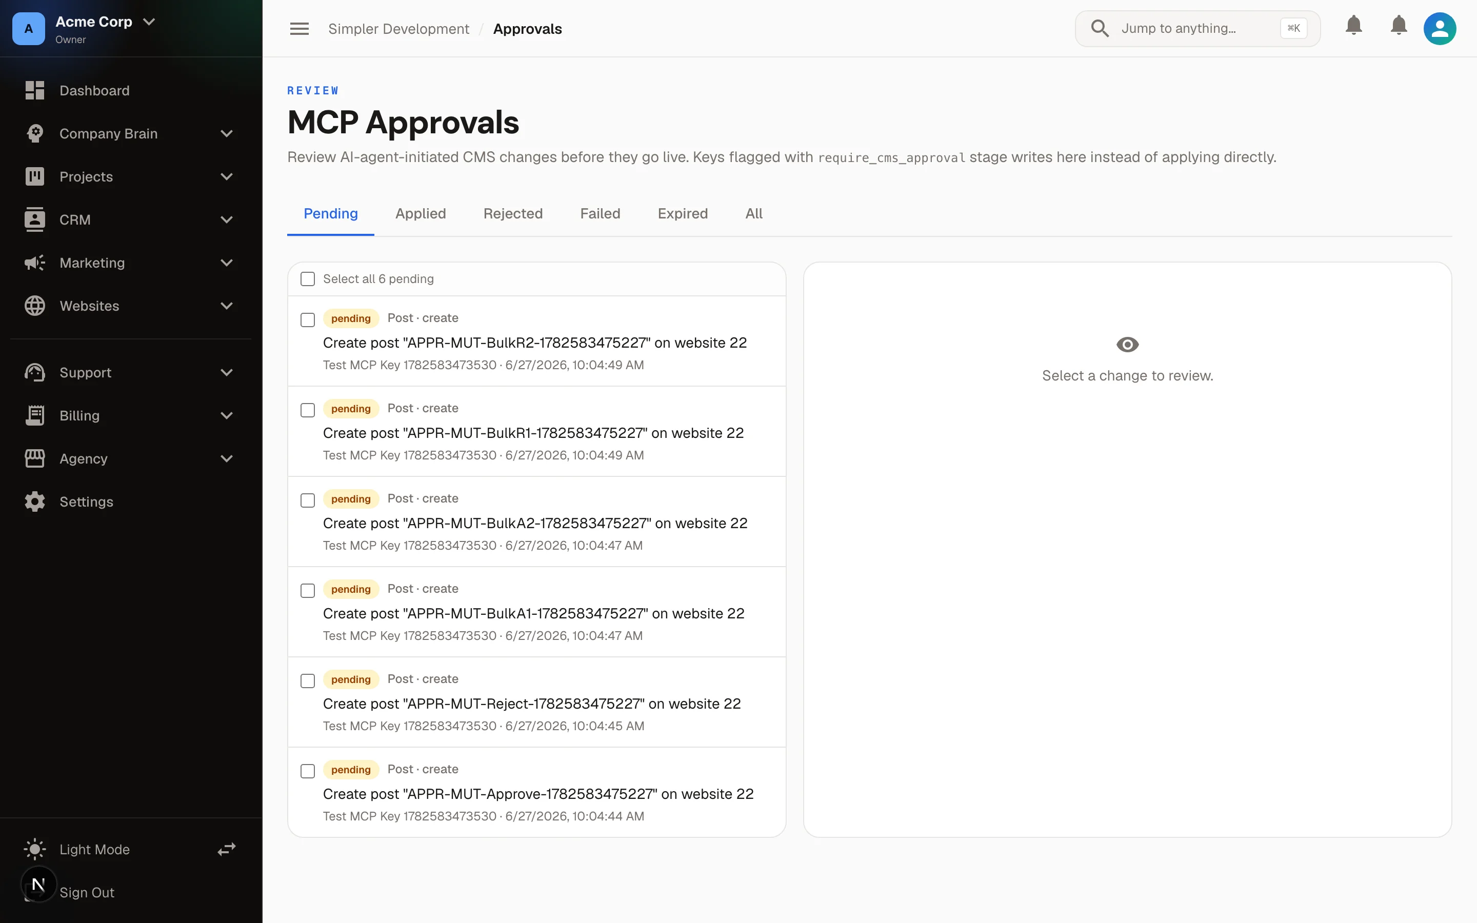Click the pending badge on the APPR-MUT-BulkR2 row

pyautogui.click(x=351, y=318)
